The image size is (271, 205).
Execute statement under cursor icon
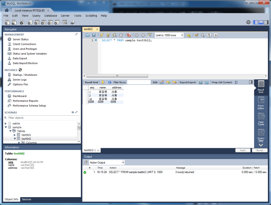108,35
